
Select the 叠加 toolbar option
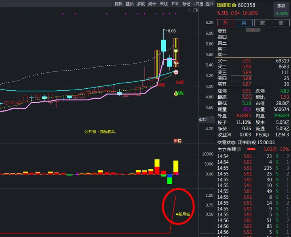pyautogui.click(x=130, y=4)
